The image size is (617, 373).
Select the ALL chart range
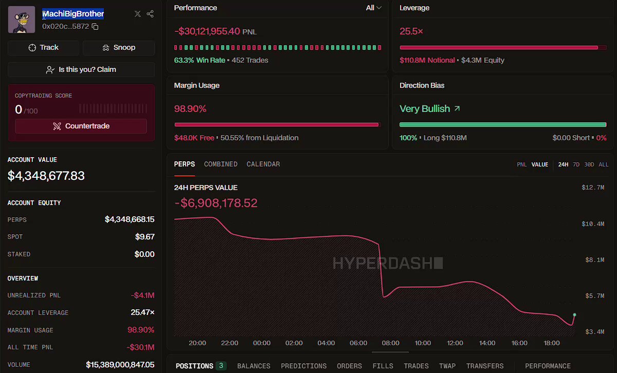click(604, 164)
